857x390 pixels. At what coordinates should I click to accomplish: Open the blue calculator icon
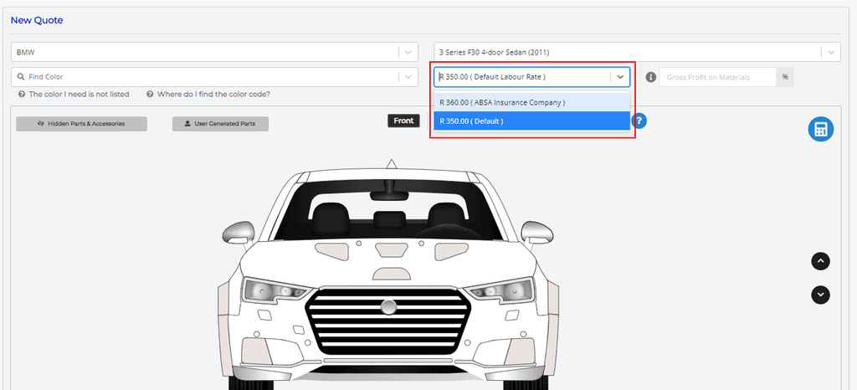pos(820,130)
